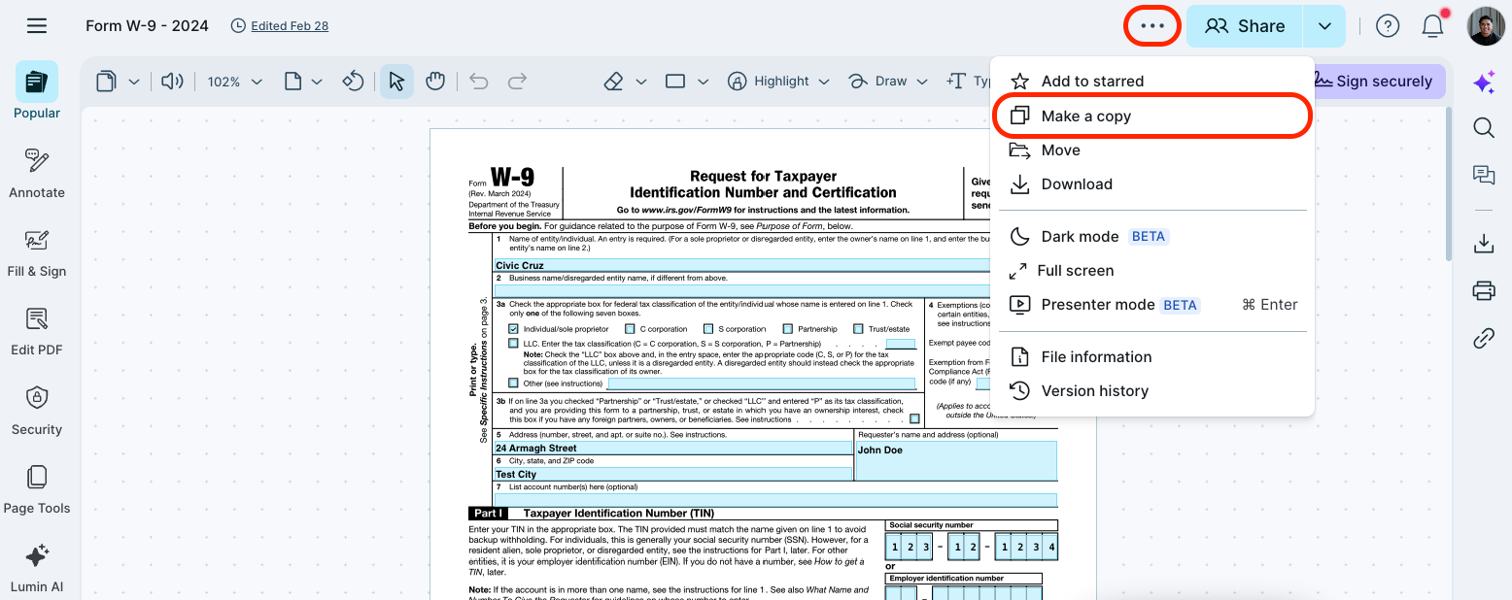This screenshot has width=1512, height=600.
Task: Open the 102% zoom level dropdown
Action: (234, 82)
